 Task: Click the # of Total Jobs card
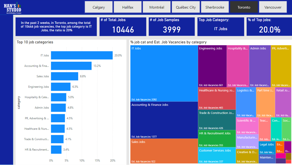pos(123,27)
